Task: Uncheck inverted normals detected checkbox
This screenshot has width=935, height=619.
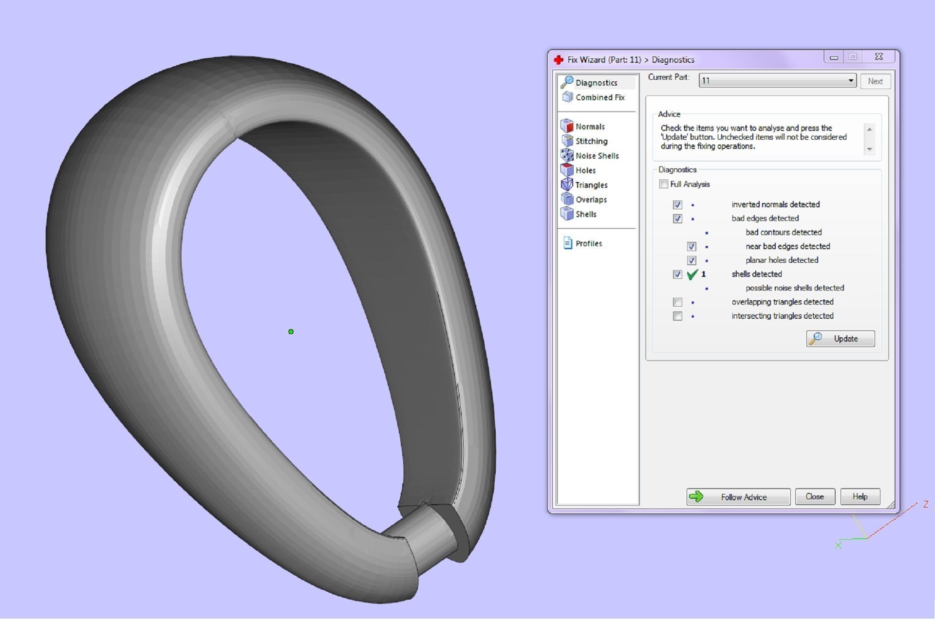Action: click(x=677, y=204)
